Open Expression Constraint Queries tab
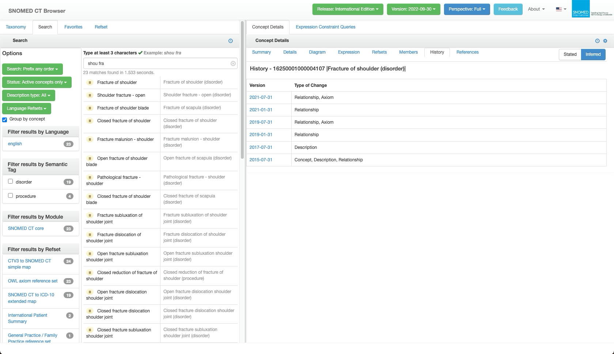This screenshot has width=614, height=354. (325, 27)
